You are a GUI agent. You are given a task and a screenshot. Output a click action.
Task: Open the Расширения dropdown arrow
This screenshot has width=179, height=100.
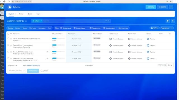(172, 28)
